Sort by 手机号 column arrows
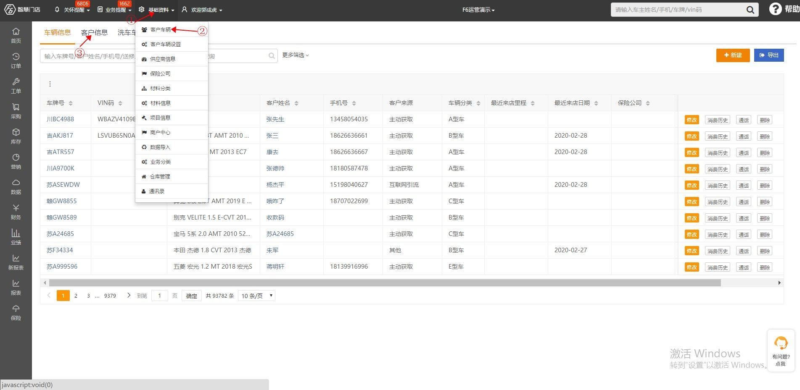Viewport: 800px width, 390px height. (354, 103)
